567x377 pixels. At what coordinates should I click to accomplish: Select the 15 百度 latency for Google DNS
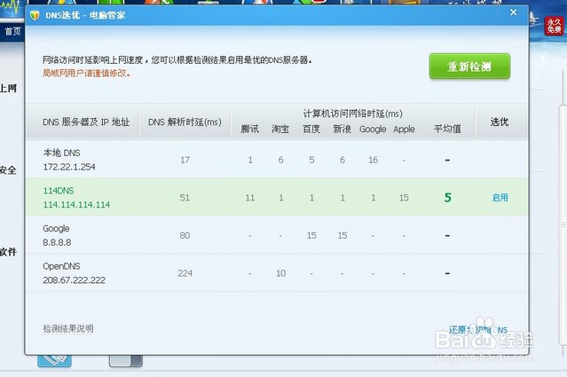[x=311, y=235]
